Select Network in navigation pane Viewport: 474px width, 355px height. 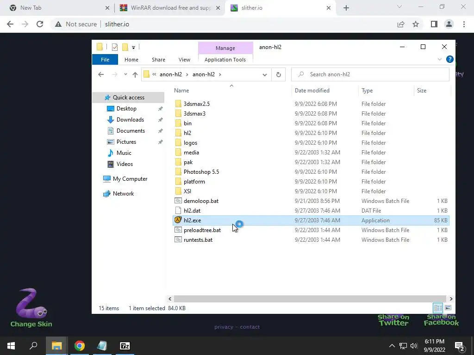[123, 194]
